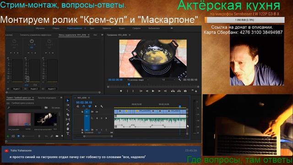Click Extract button in Program monitor
293x165 pixels.
(x=179, y=91)
